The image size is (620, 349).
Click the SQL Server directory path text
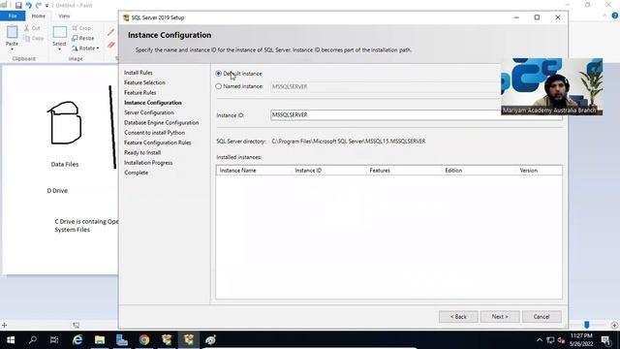(x=349, y=142)
